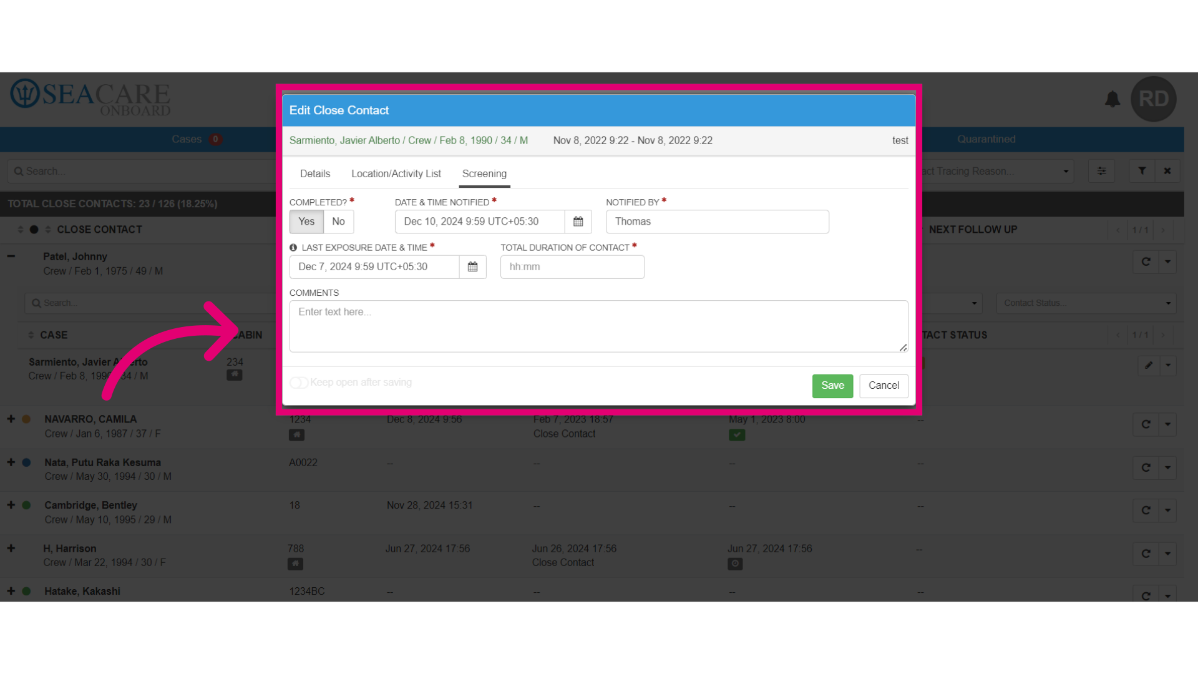Viewport: 1198px width, 674px height.
Task: Open actions dropdown beside Sarmiento edit pencil
Action: 1168,366
